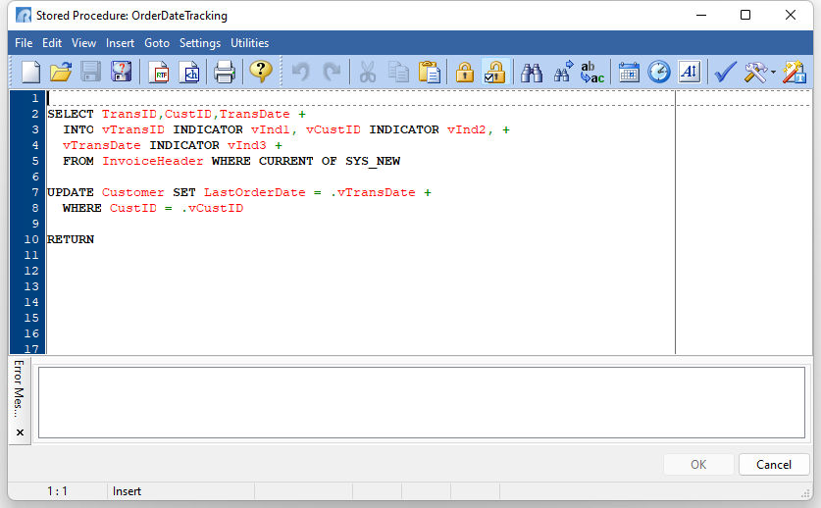Viewport: 821px width, 508px height.
Task: Open the View menu
Action: (83, 43)
